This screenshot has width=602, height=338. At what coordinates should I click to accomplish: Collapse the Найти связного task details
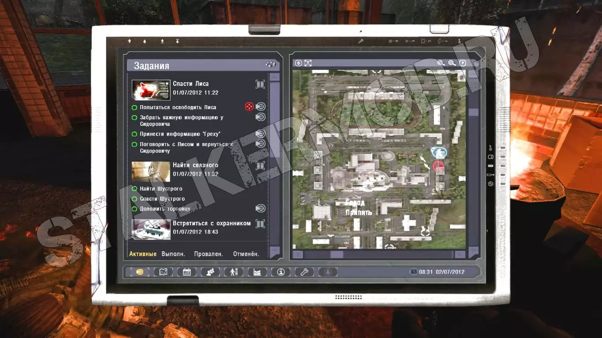(260, 165)
